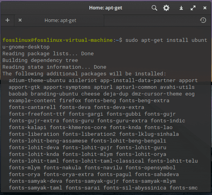Viewport: 212px width, 195px height.
Task: Click package name 'fonts-sil-abyssinica'
Action: pyautogui.click(x=135, y=188)
